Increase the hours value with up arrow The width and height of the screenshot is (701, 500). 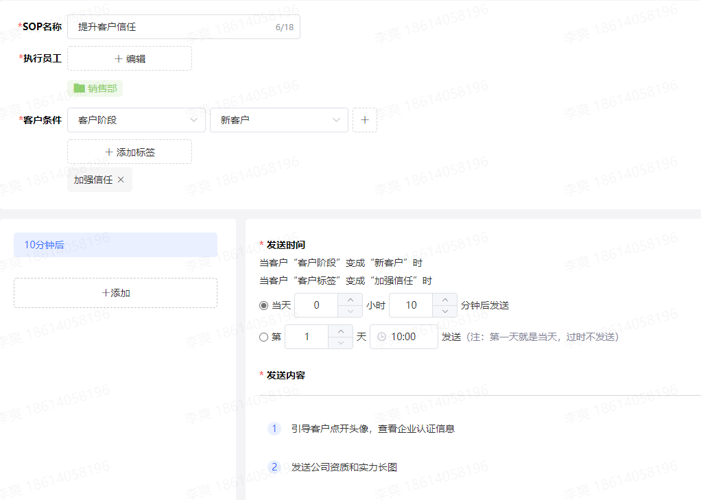click(x=350, y=300)
